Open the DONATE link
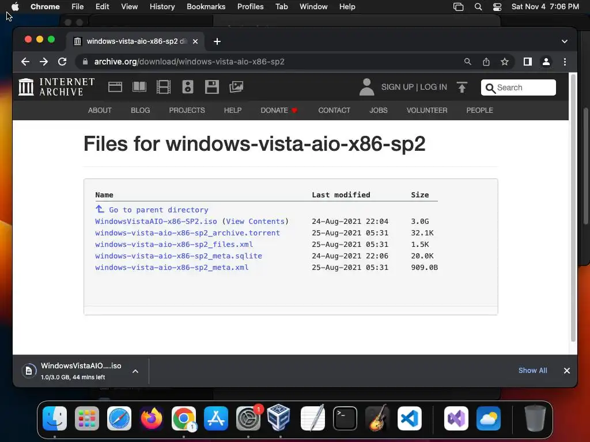This screenshot has width=590, height=442. click(x=279, y=110)
